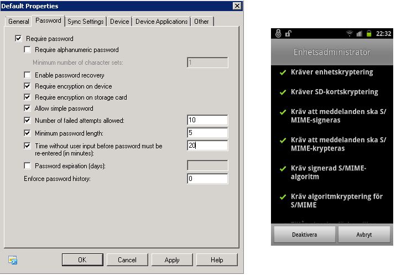
Task: Select the General tab
Action: 19,22
